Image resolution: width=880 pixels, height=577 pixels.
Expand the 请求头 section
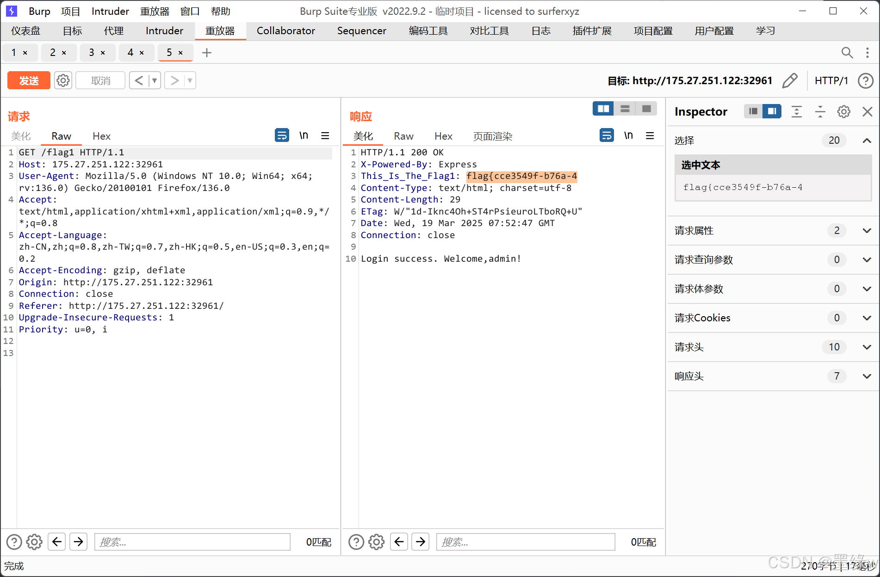tap(867, 347)
